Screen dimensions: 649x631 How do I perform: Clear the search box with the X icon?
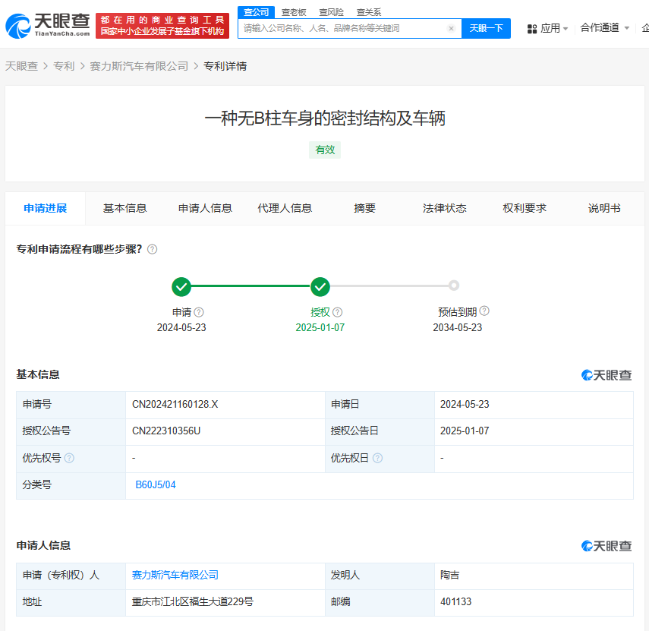[x=451, y=29]
